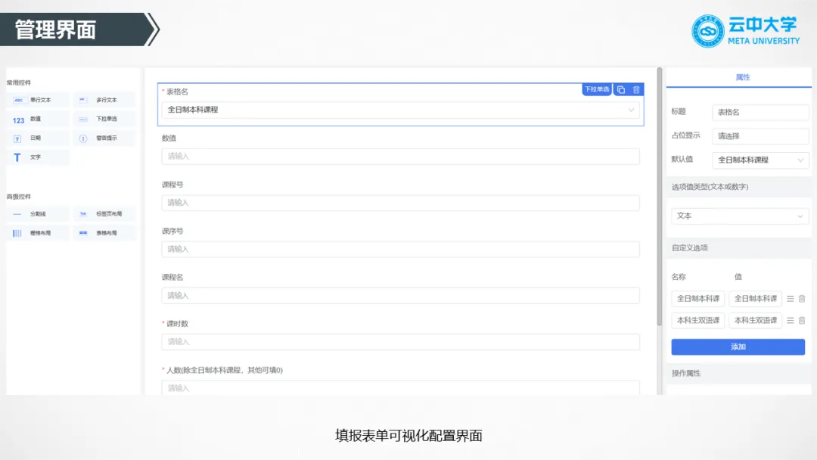Image resolution: width=817 pixels, height=460 pixels.
Task: Choose the 123 数值 control icon
Action: (18, 120)
